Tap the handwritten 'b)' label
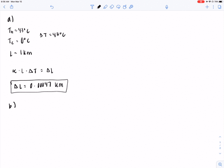Image resolution: width=224 pixels, height=168 pixels. pyautogui.click(x=12, y=105)
